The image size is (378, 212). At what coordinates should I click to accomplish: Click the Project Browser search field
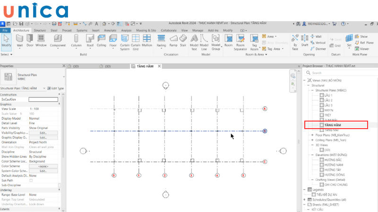point(340,73)
